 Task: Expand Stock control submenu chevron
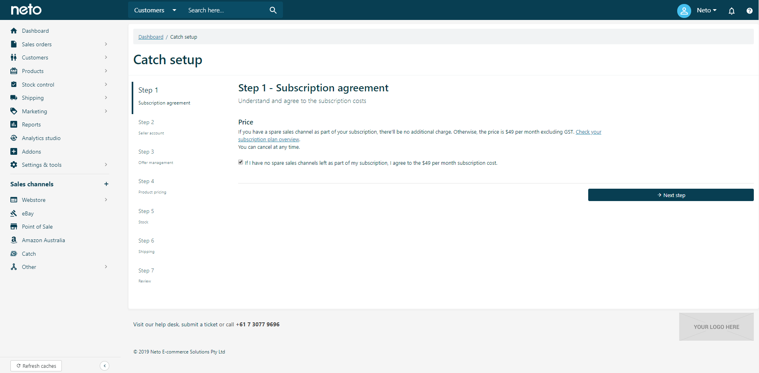point(106,85)
